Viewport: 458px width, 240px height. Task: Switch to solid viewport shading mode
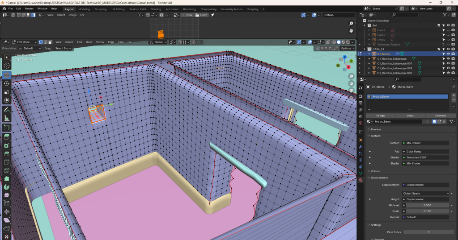tap(339, 42)
